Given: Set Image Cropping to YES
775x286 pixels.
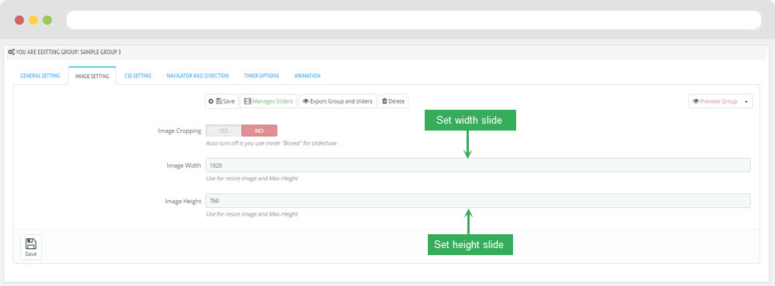Looking at the screenshot, I should click(x=223, y=131).
